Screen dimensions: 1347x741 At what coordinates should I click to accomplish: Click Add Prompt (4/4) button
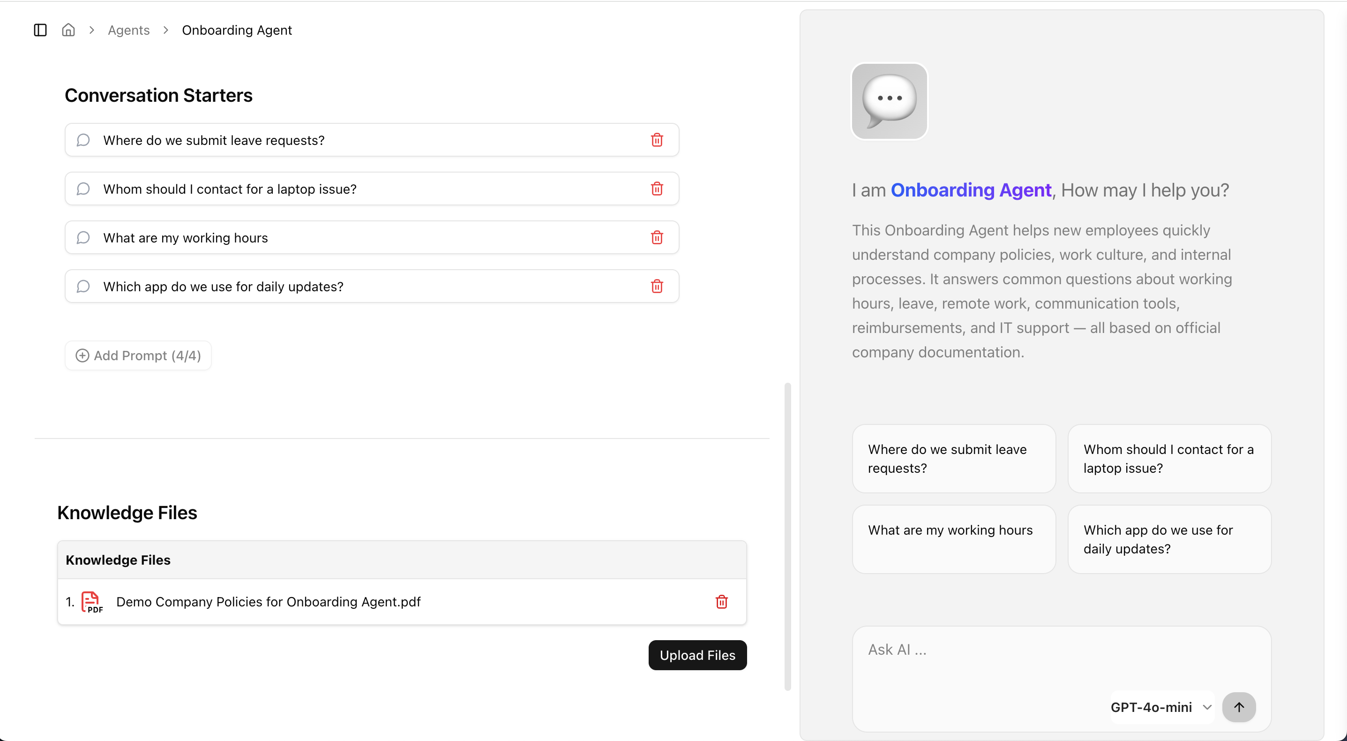coord(138,355)
